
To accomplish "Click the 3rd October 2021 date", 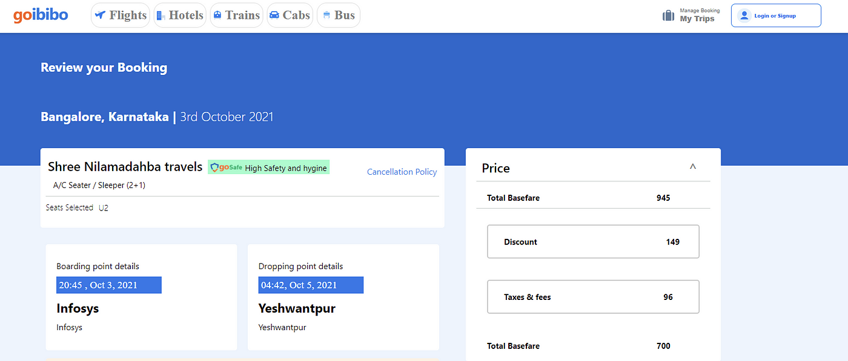I will pos(227,117).
